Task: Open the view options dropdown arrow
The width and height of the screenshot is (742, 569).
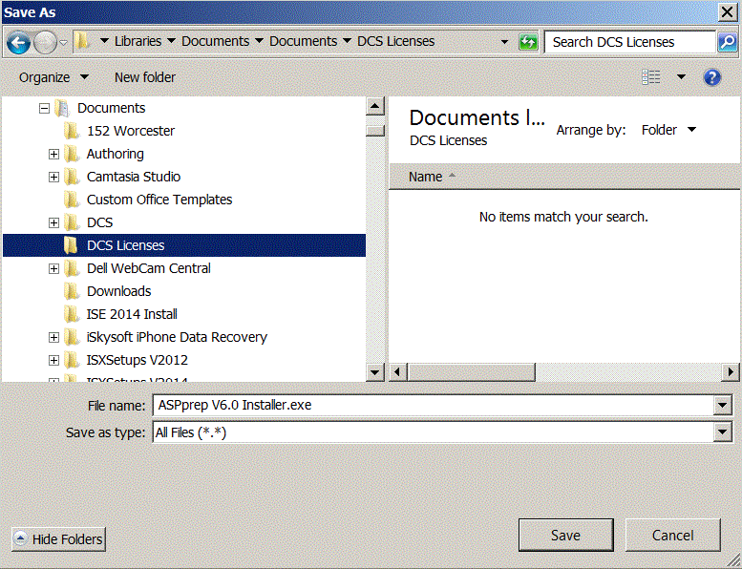Action: (681, 76)
